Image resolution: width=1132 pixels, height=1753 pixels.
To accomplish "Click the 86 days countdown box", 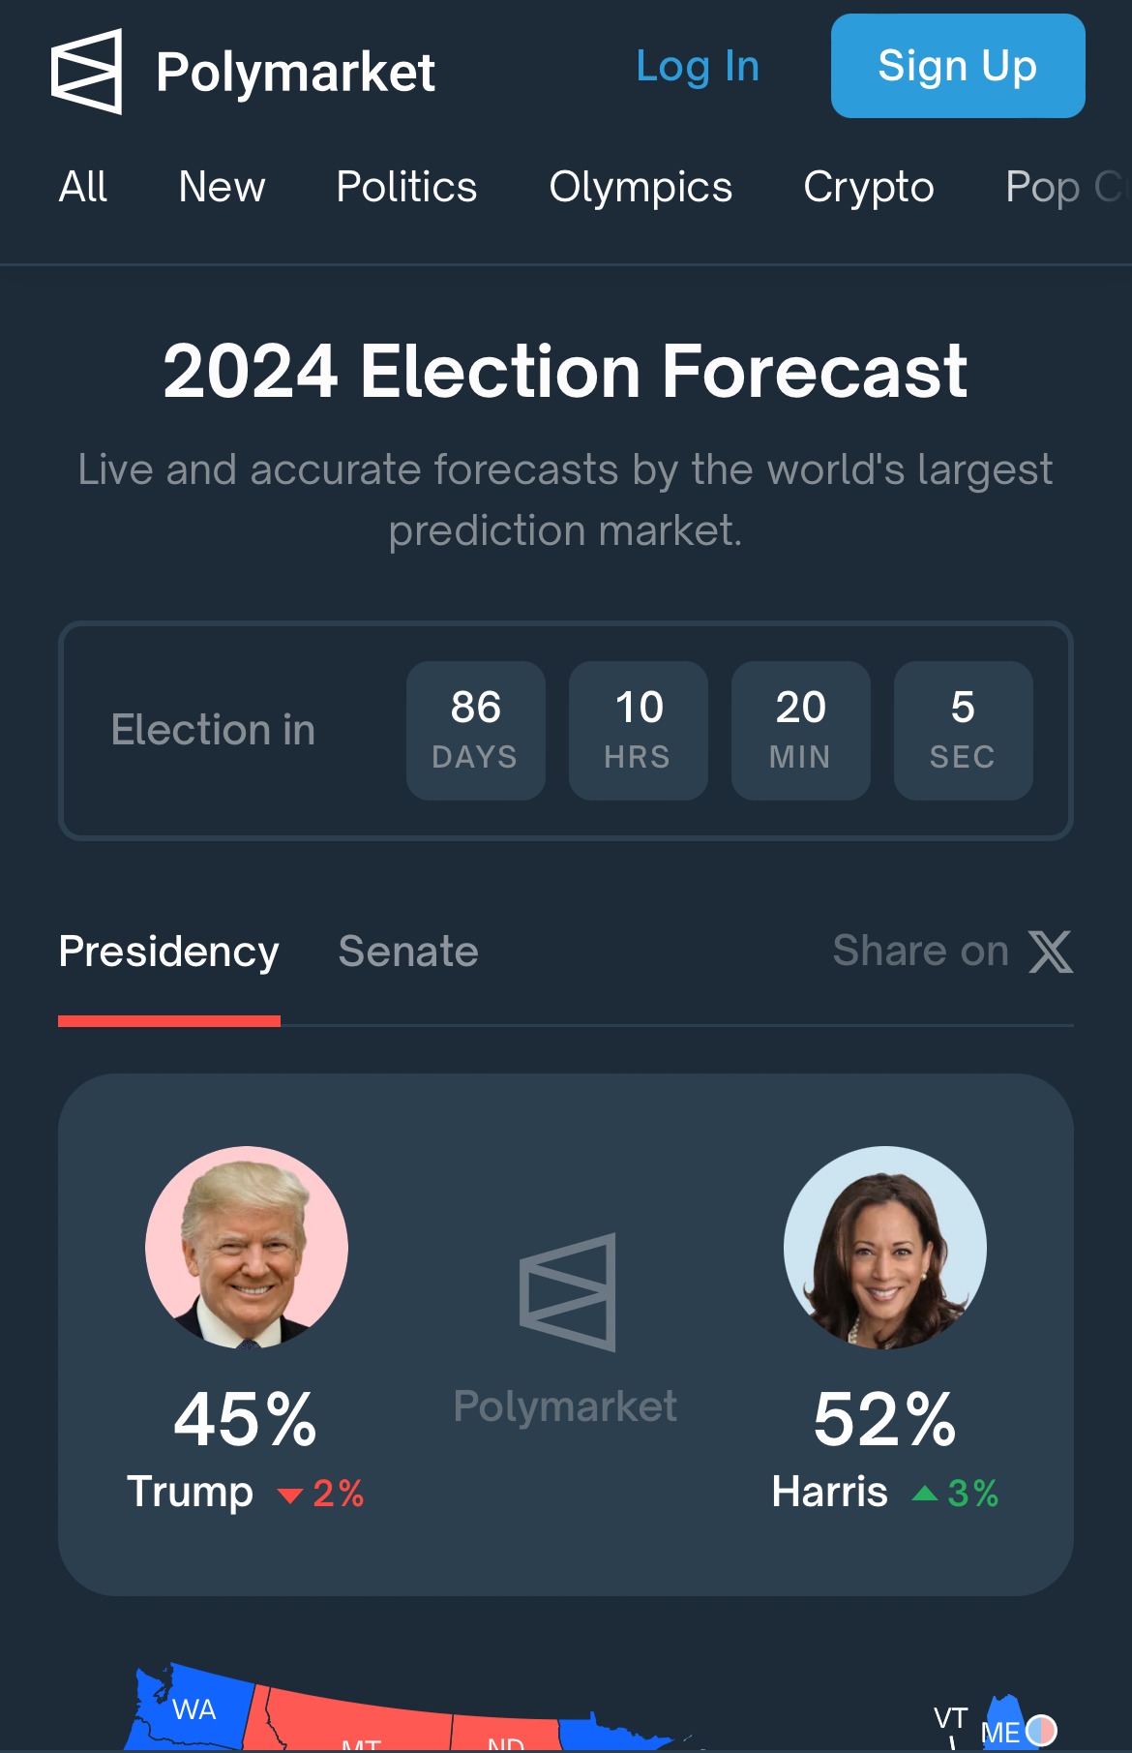I will (x=476, y=731).
